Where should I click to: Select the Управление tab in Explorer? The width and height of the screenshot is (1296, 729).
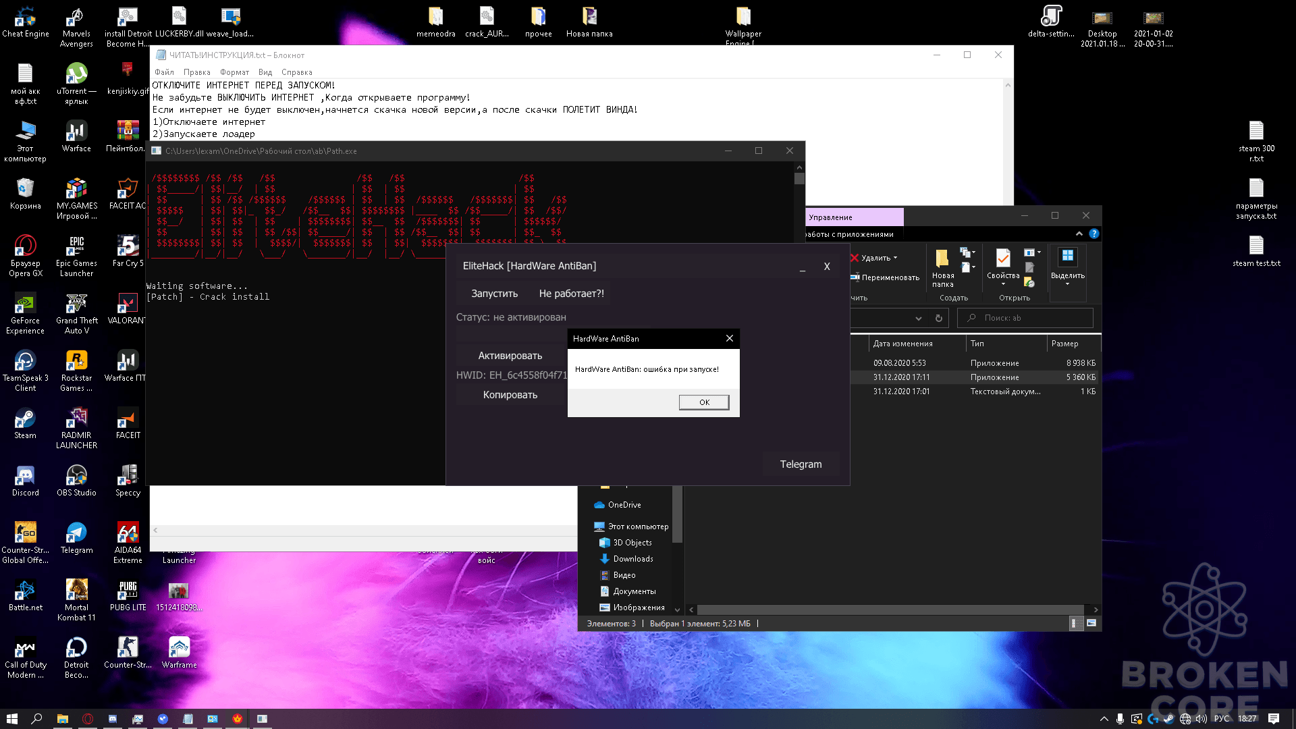tap(854, 217)
